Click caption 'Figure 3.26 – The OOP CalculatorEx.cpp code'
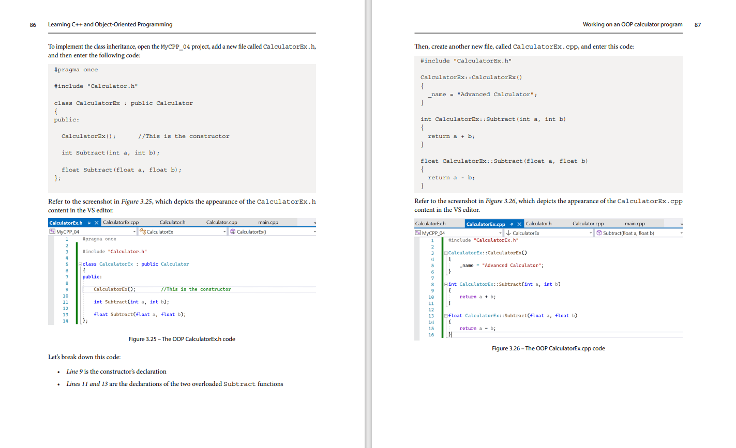 pyautogui.click(x=548, y=348)
